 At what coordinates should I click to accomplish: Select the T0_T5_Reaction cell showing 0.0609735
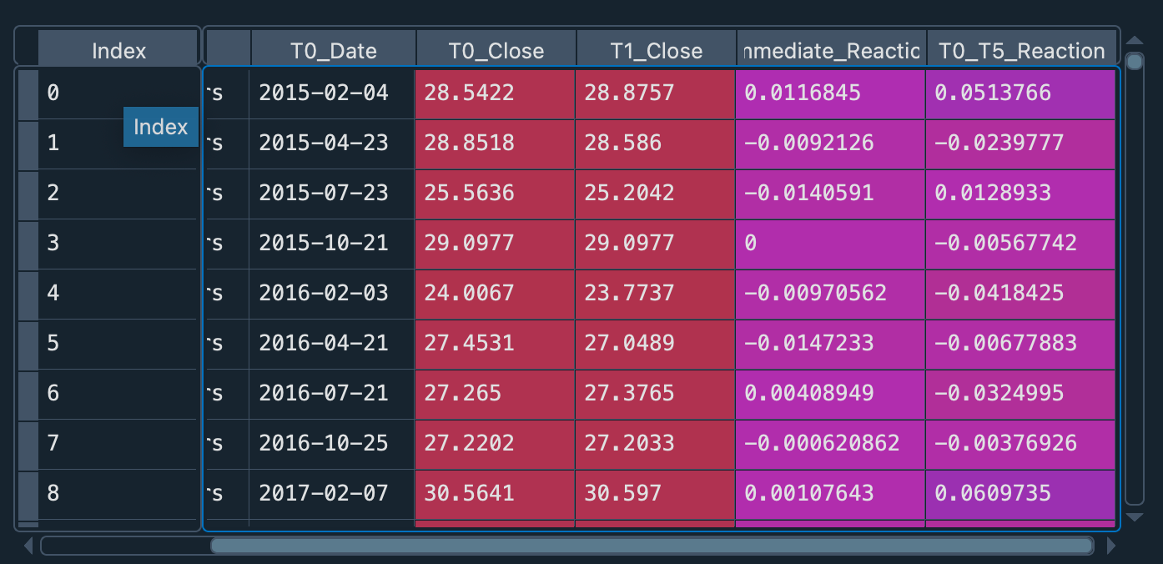coord(1020,493)
